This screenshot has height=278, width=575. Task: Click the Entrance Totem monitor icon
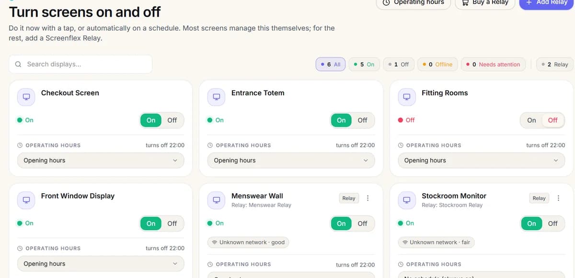click(217, 97)
